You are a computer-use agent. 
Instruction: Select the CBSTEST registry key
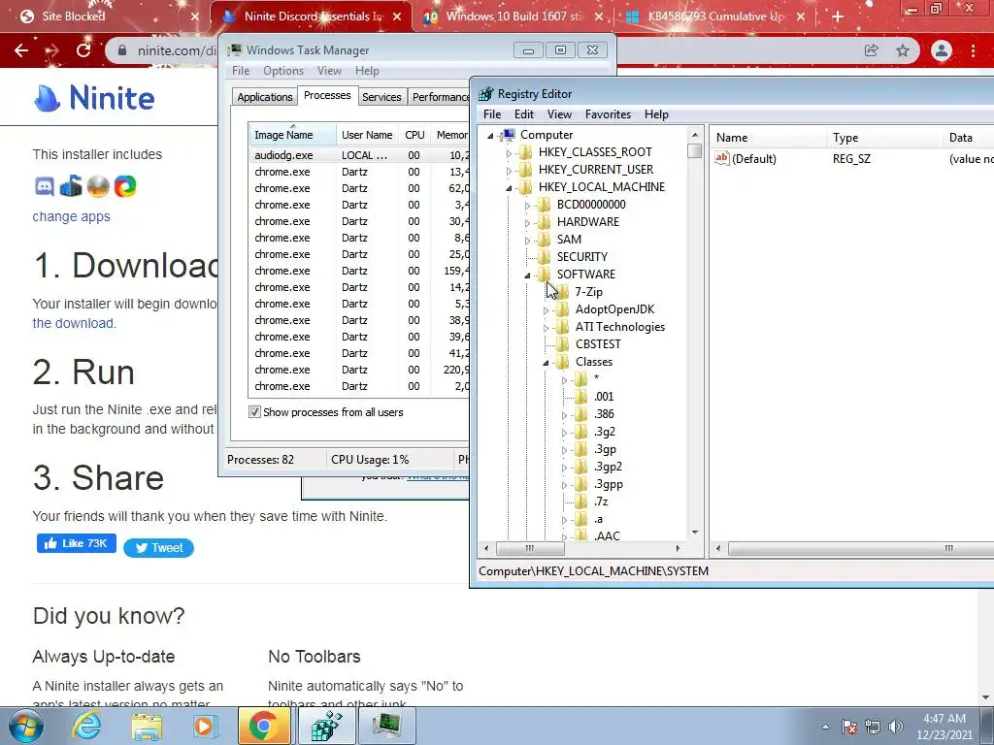[x=598, y=344]
